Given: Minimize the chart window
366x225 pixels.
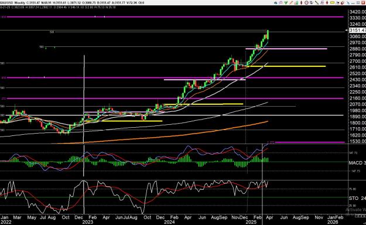Looking at the screenshot, I should point(353,3).
